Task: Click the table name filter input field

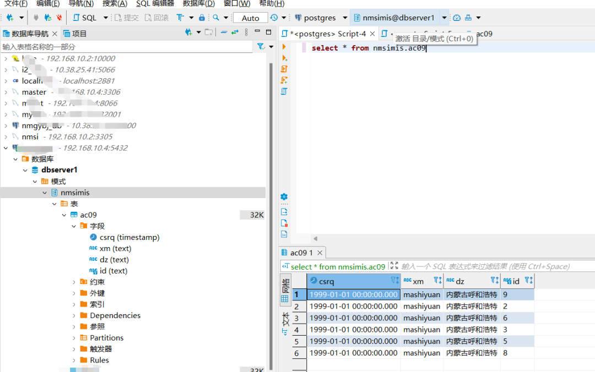Action: [127, 47]
